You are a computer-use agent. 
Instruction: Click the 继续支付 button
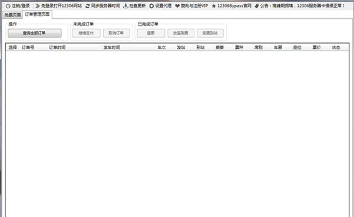(x=86, y=33)
